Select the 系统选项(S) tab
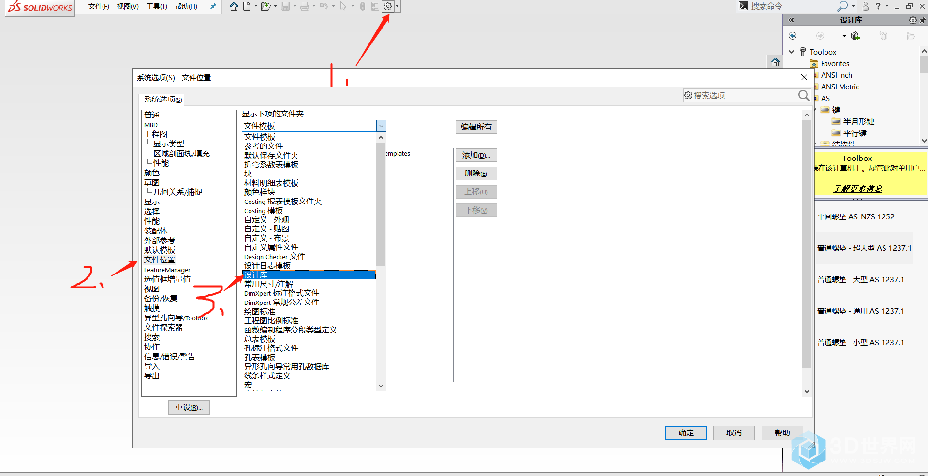The height and width of the screenshot is (476, 928). (x=163, y=100)
